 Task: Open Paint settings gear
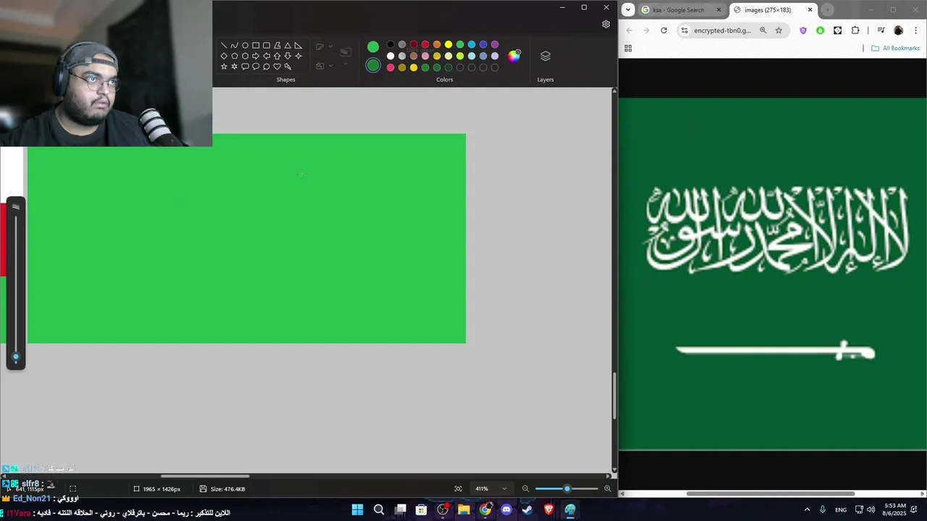click(x=606, y=24)
